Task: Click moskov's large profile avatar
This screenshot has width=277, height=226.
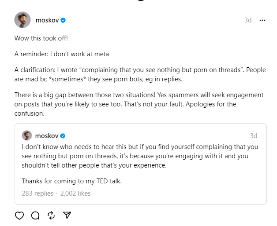Action: tap(22, 20)
